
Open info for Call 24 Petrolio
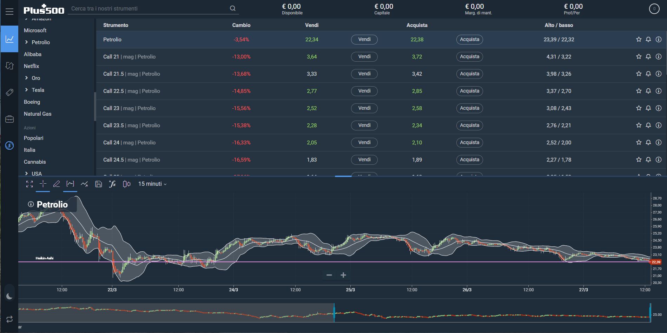[659, 142]
